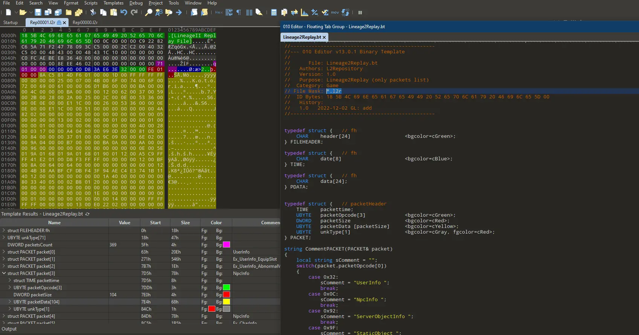The width and height of the screenshot is (639, 335).
Task: Click the red Fg swatch for unkType[1]
Action: pos(212,309)
